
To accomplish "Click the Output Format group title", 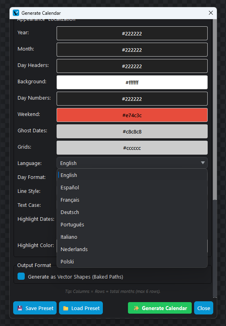I will point(34,265).
